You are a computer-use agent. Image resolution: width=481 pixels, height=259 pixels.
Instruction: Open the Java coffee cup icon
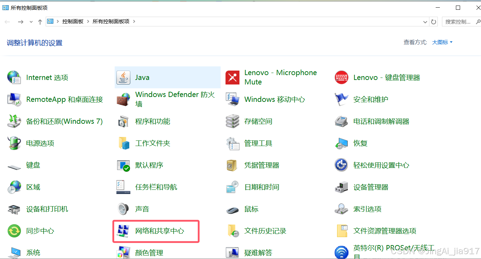[x=123, y=77]
